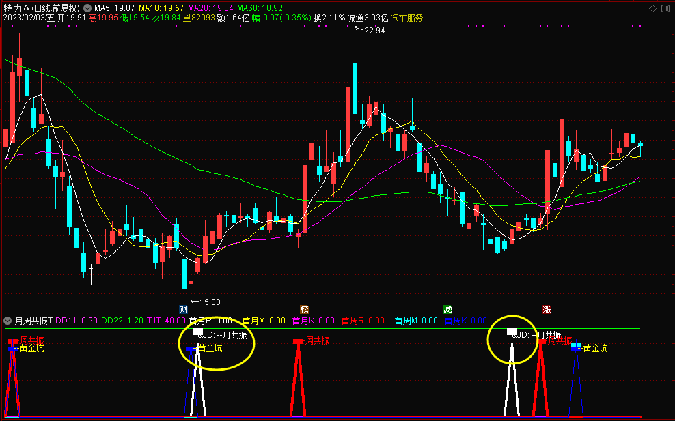675x421 pixels.
Task: Select the MA20: 19.04 label
Action: pos(211,8)
